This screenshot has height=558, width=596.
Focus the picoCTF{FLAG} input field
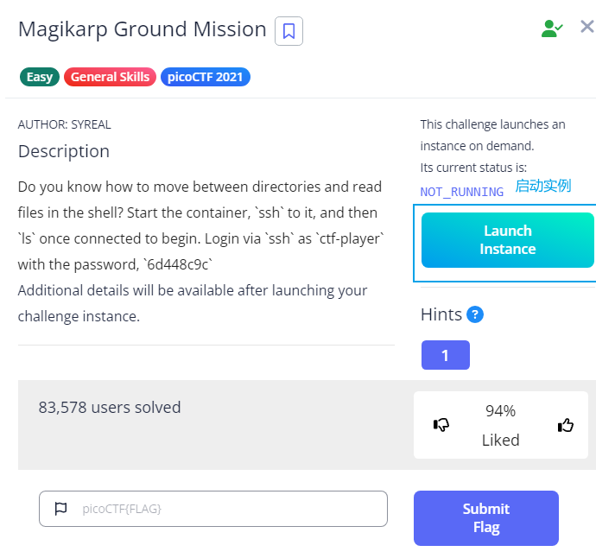point(225,509)
